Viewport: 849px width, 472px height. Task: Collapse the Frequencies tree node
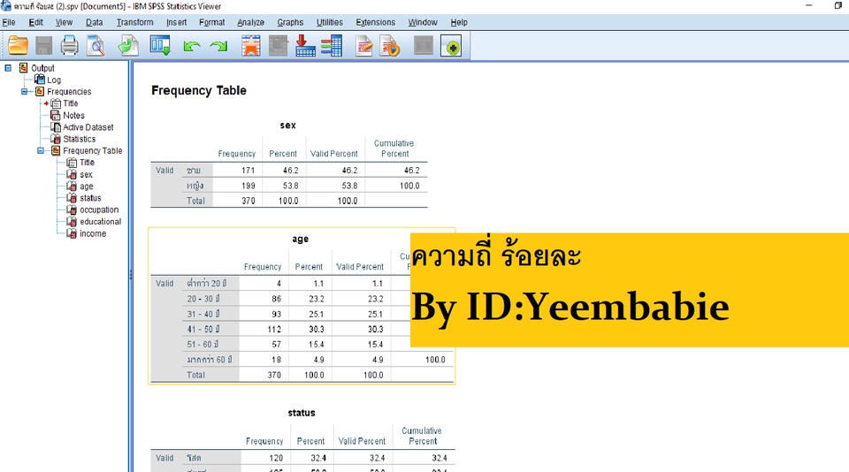(25, 92)
